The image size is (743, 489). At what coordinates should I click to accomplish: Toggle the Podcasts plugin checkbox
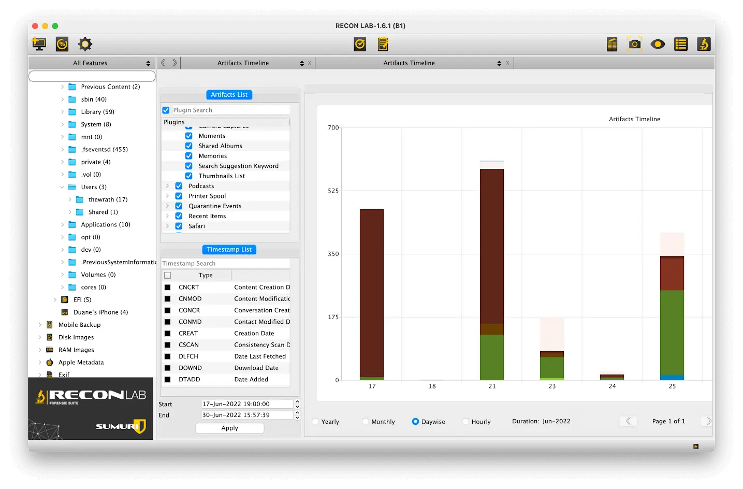(179, 186)
